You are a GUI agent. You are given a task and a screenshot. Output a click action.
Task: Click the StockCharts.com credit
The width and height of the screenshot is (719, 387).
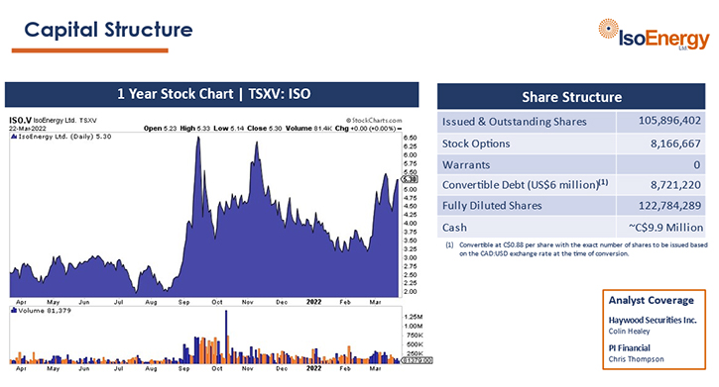pyautogui.click(x=374, y=121)
